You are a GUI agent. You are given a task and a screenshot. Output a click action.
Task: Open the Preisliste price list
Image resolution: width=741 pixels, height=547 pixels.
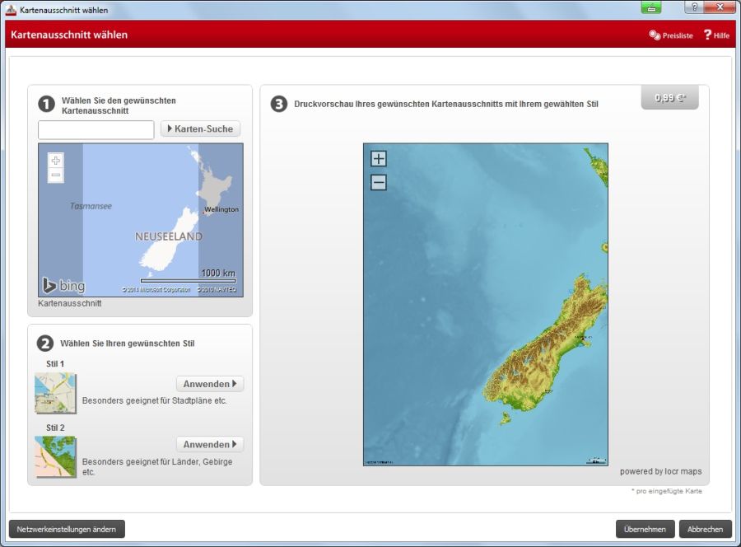tap(671, 35)
